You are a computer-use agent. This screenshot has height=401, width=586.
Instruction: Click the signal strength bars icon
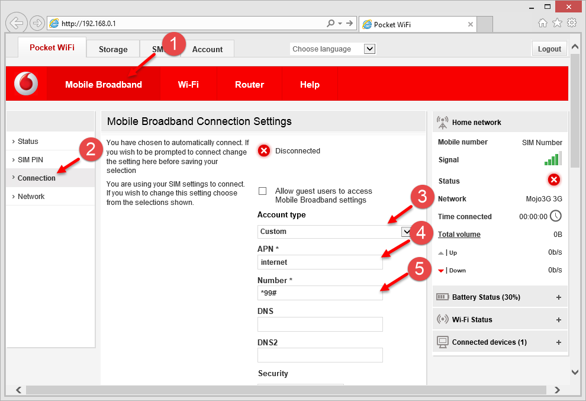click(x=553, y=159)
